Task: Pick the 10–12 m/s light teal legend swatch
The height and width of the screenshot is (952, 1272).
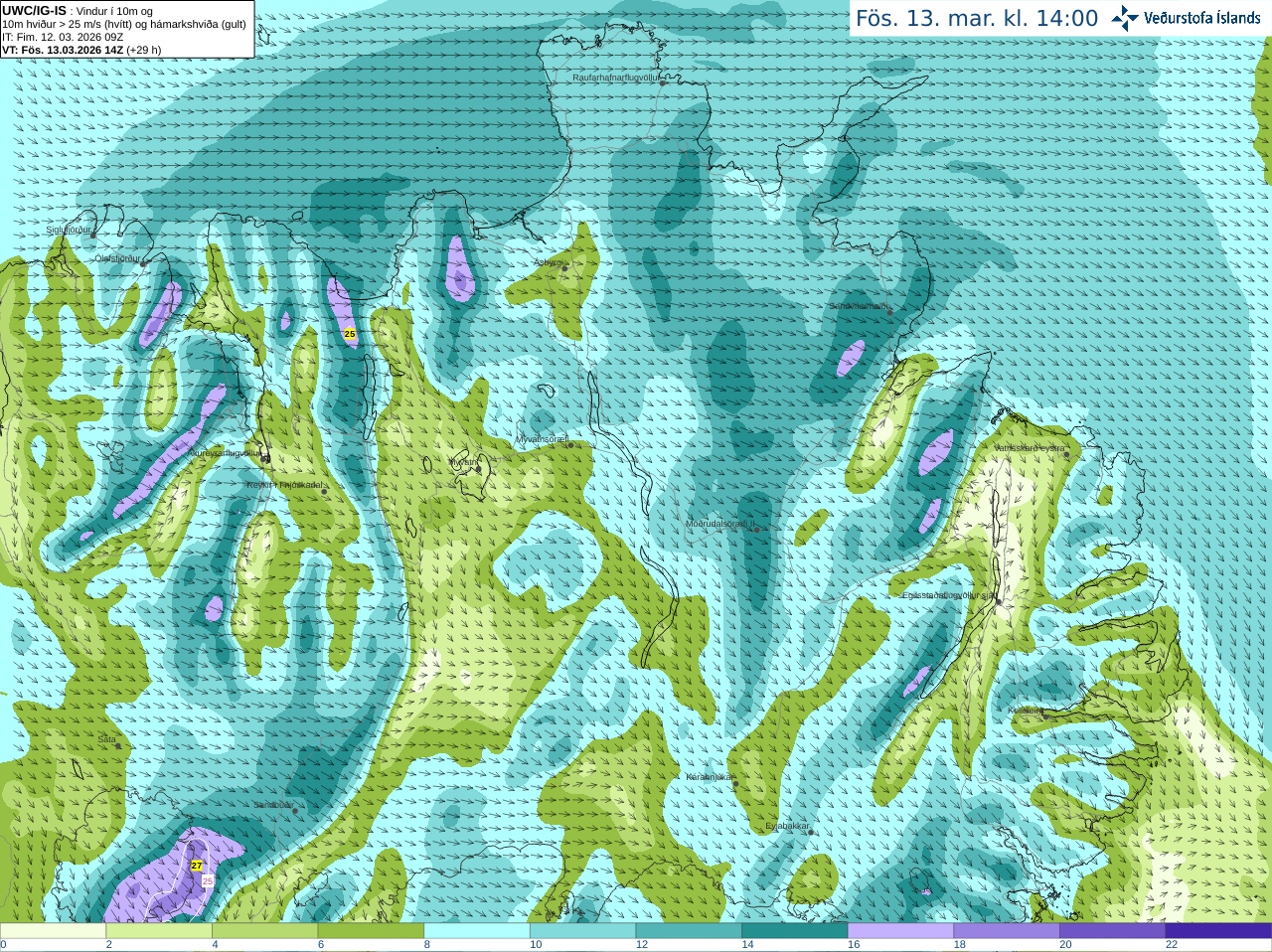Action: (x=582, y=931)
